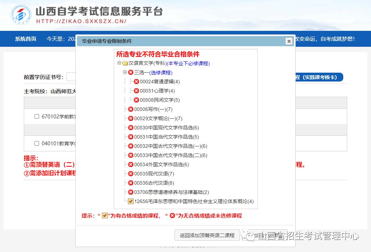The height and width of the screenshot is (252, 371).
Task: Collapse the 汉语言文学(专科) tree node
Action: coord(119,63)
